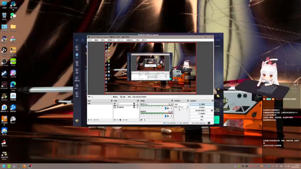
Task: Click the 工作室模式 studio mode button
Action: pos(202,114)
